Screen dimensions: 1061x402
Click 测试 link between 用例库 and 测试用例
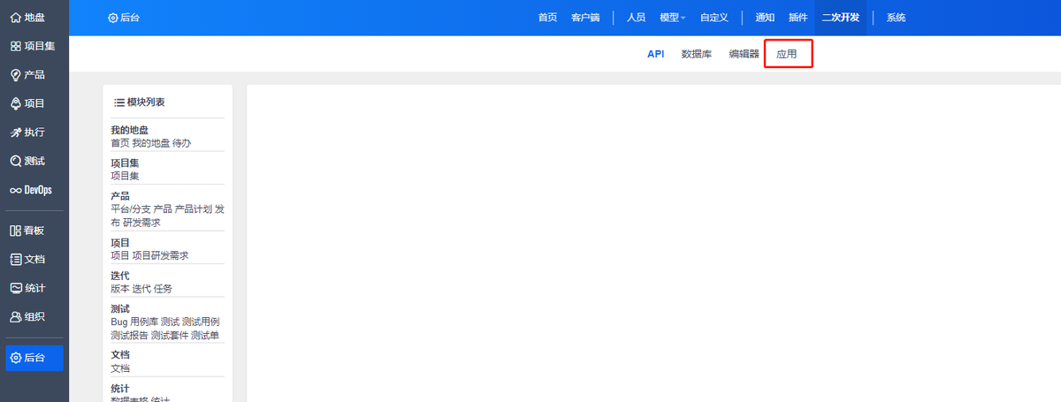(170, 322)
